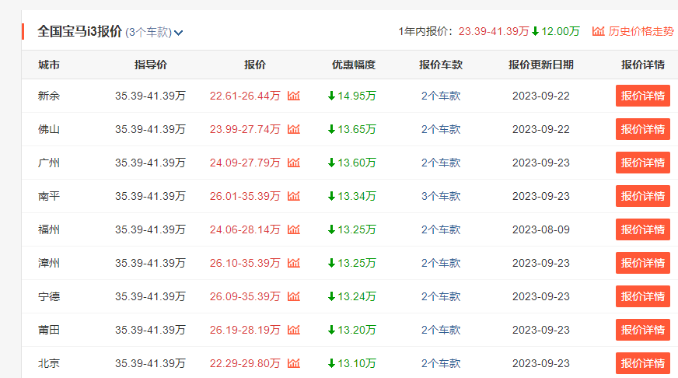The image size is (678, 378).
Task: Click city name 南平
Action: pyautogui.click(x=49, y=196)
